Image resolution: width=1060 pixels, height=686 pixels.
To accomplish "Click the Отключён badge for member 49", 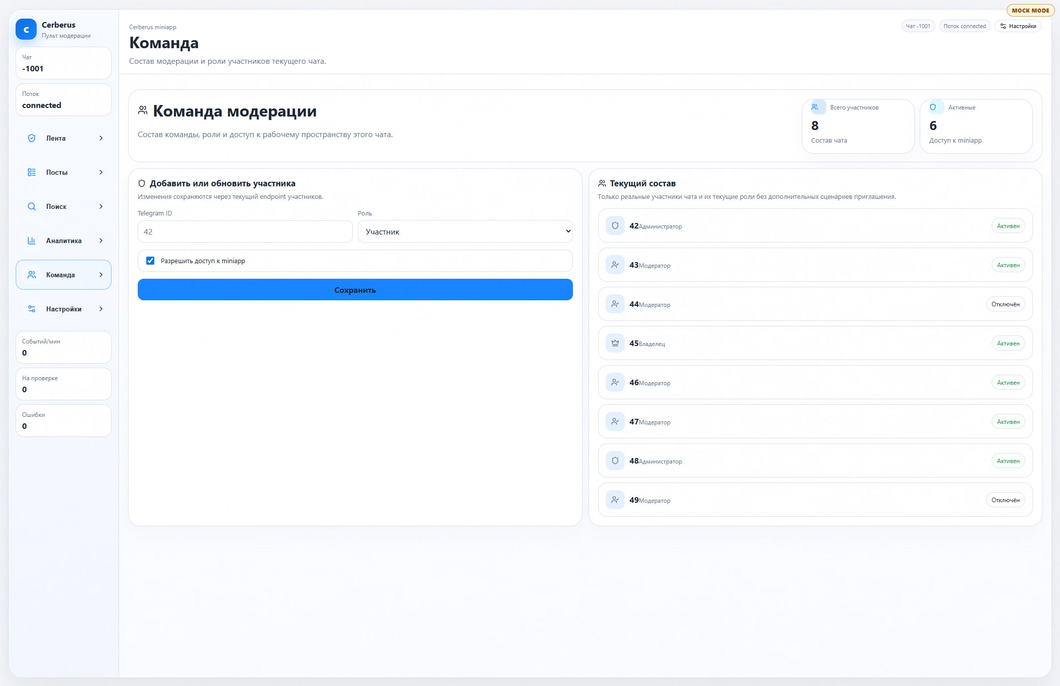I will click(1005, 500).
